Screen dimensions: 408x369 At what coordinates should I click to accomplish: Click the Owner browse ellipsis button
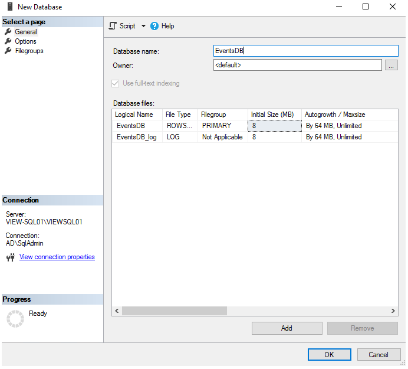391,66
